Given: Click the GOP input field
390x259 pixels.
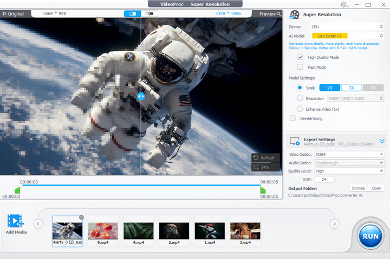Looking at the screenshot, I should coord(324,180).
